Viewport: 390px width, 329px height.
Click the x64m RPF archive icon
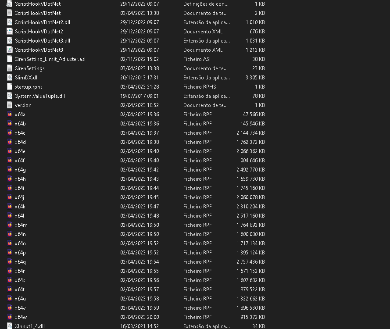click(10, 225)
